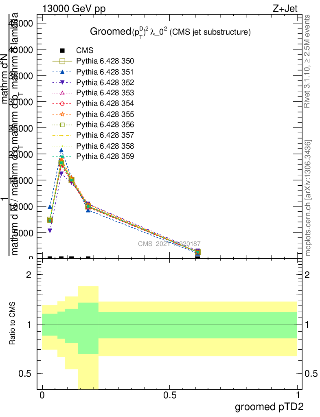
Task: Click the orange star marker for Pythia 355
Action: click(x=62, y=114)
